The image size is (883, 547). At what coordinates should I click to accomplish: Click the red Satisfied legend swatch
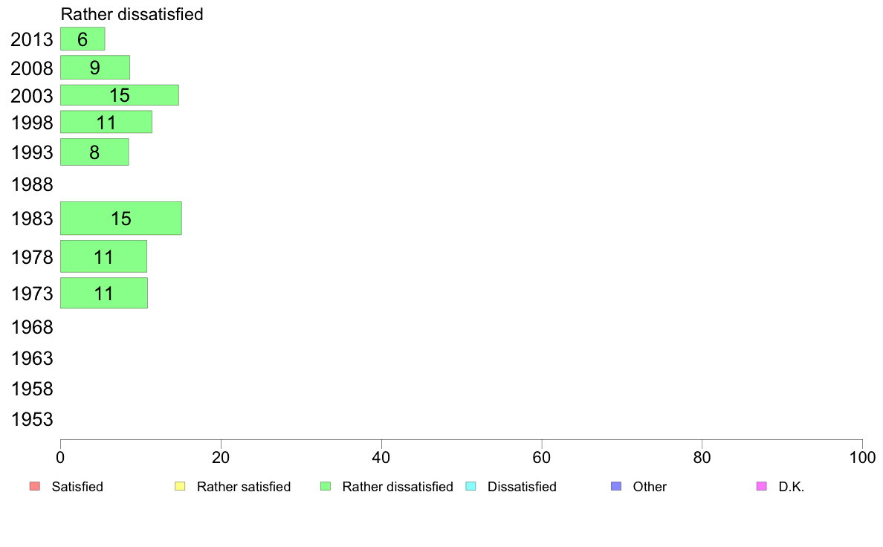click(x=35, y=486)
